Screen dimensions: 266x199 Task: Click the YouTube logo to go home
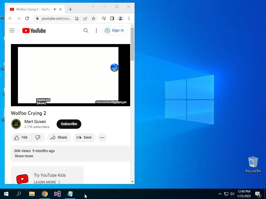pos(34,31)
